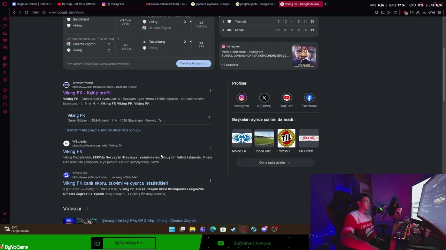The width and height of the screenshot is (446, 250).
Task: Open Instagram profile icon under Profiller
Action: pyautogui.click(x=241, y=98)
